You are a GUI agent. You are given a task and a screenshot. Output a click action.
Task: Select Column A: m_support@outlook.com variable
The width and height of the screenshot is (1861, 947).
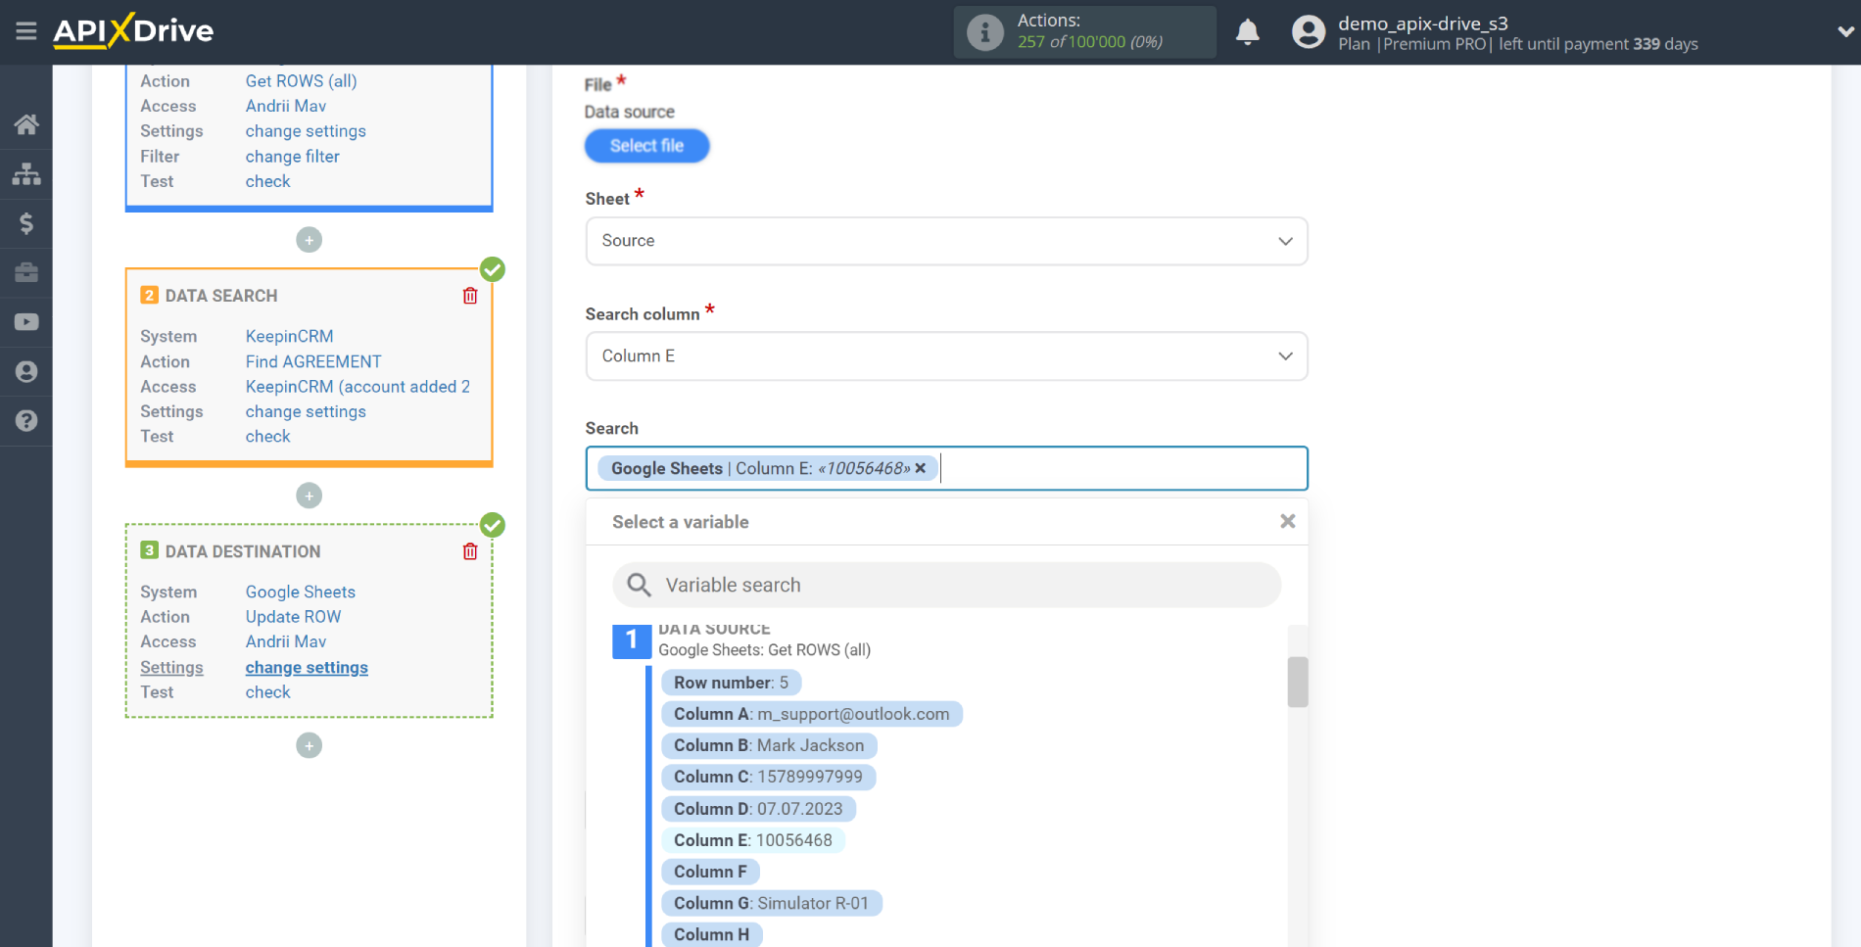(812, 714)
